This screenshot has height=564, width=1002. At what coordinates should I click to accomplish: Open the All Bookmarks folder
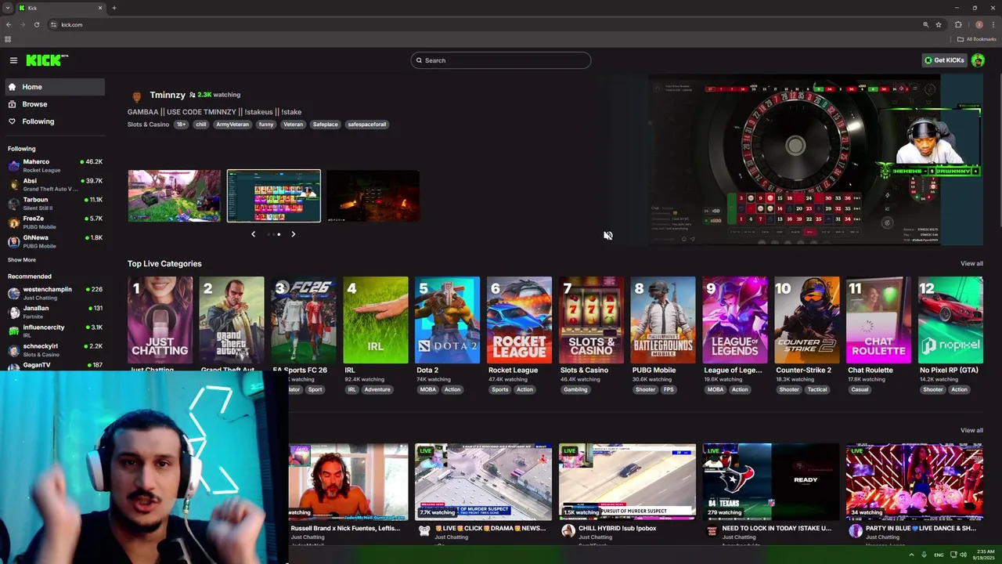pyautogui.click(x=976, y=39)
